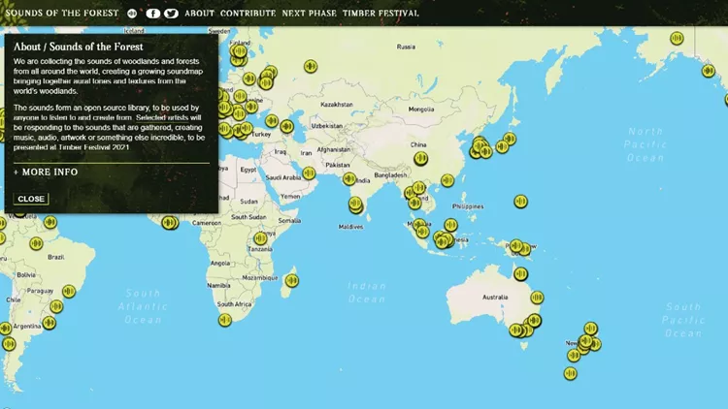Select the sound marker in South Africa

pyautogui.click(x=225, y=319)
